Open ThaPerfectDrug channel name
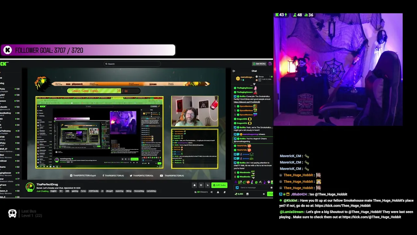Screen dimensions: 417x235 [x=47, y=184]
